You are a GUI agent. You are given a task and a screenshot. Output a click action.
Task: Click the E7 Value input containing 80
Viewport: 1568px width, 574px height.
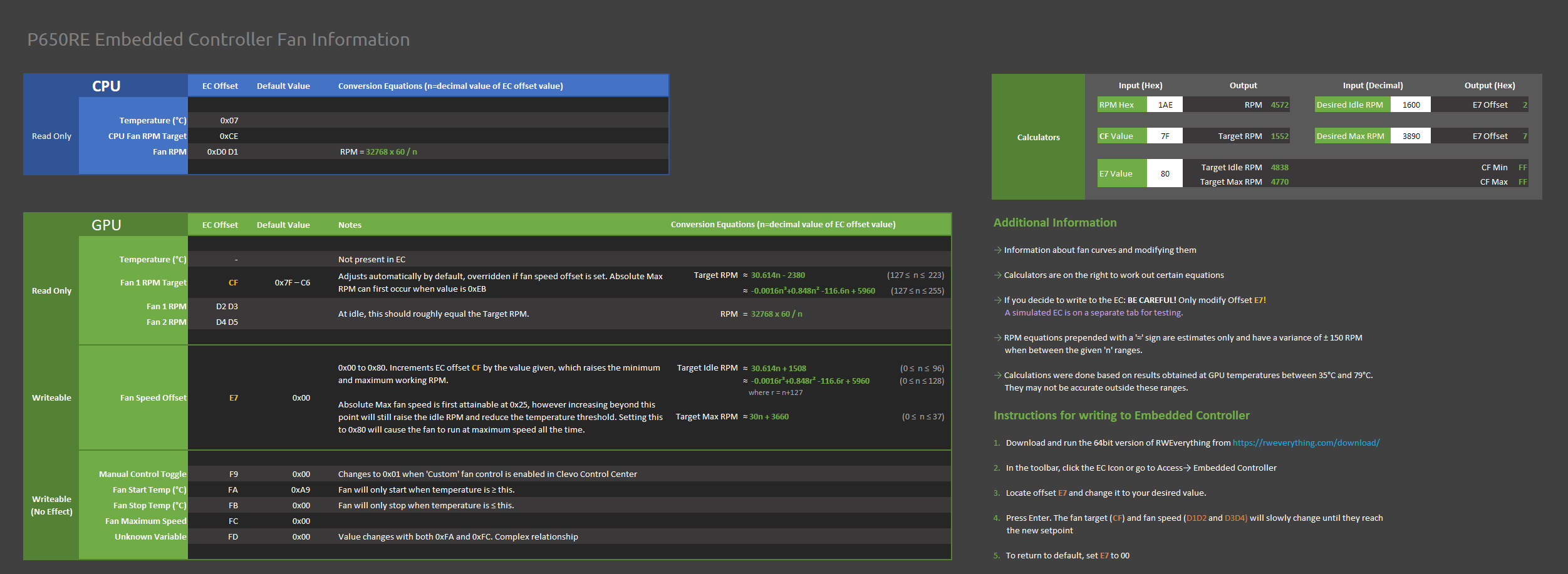click(x=1165, y=173)
